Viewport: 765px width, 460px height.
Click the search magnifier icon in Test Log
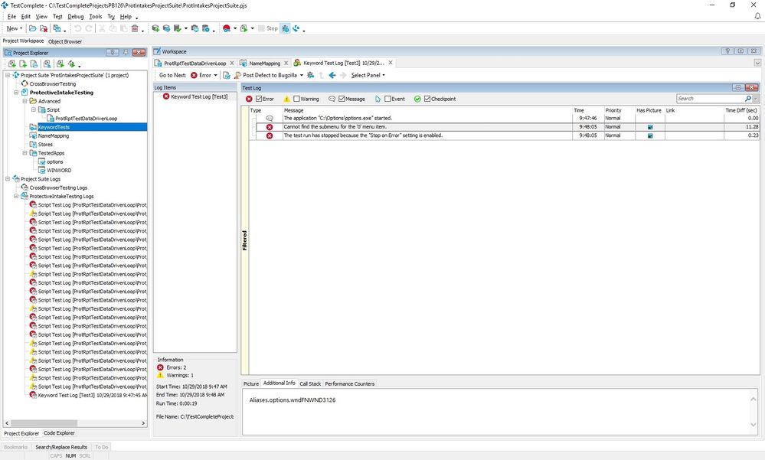coord(747,99)
